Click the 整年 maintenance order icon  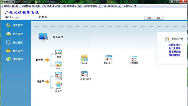(58, 52)
